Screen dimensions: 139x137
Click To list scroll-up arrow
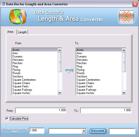(x=124, y=50)
